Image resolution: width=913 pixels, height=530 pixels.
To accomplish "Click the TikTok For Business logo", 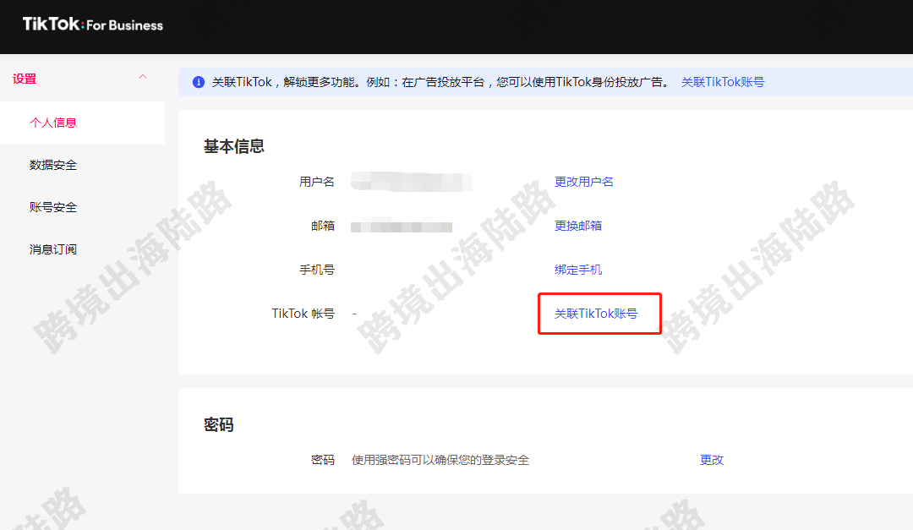I will pos(93,25).
